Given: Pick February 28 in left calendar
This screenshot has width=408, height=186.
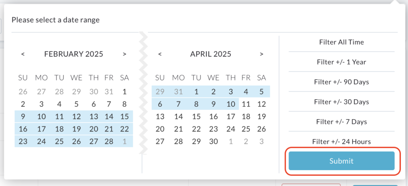Looking at the screenshot, I should [x=109, y=141].
